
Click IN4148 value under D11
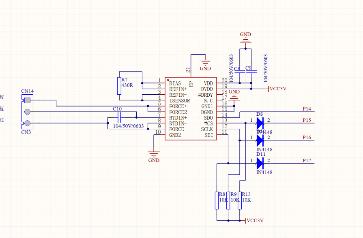click(x=264, y=172)
